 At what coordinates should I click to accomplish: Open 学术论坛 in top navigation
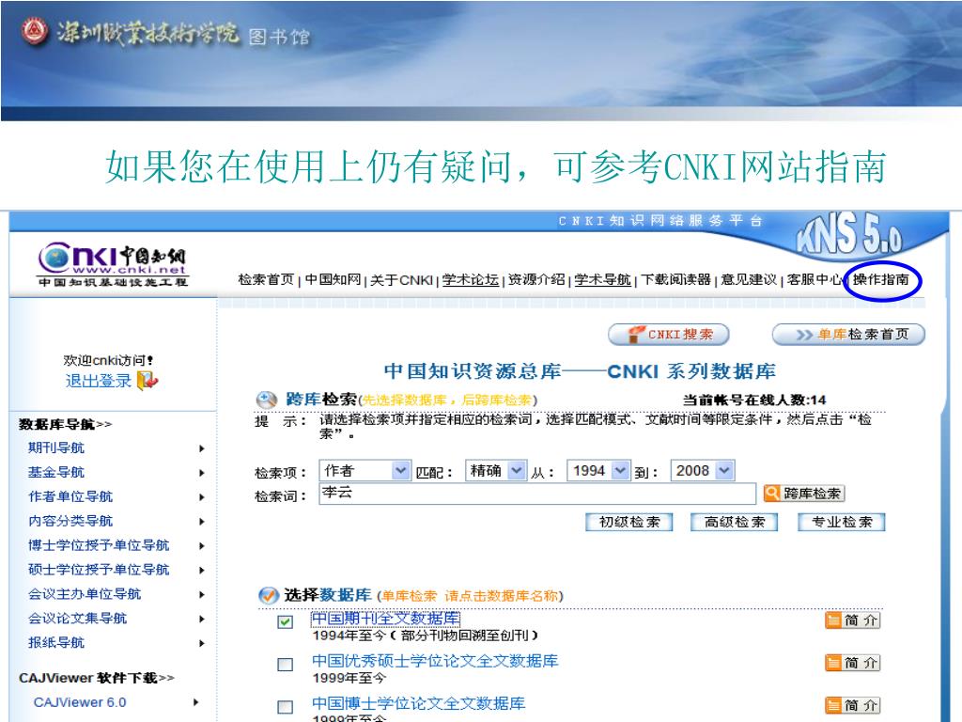click(470, 280)
